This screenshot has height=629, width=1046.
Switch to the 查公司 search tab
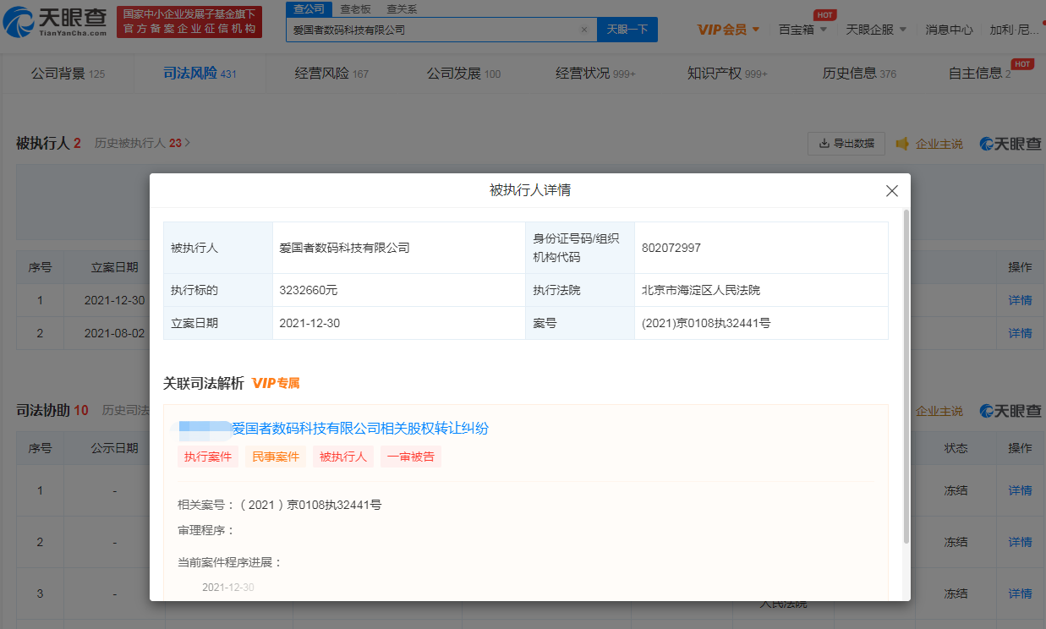pos(309,8)
